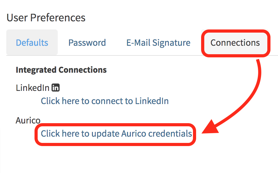Switch to the Password tab
The image size is (278, 173).
pos(87,43)
